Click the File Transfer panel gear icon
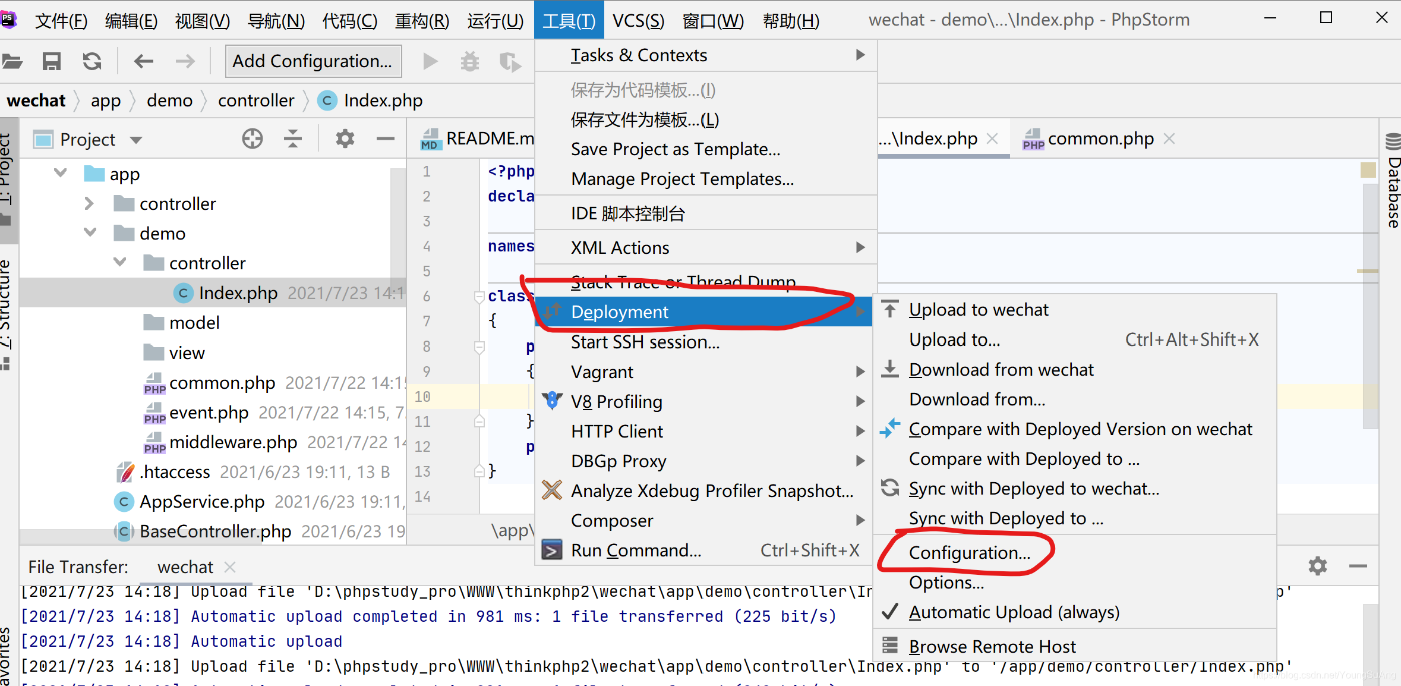The height and width of the screenshot is (686, 1401). pyautogui.click(x=1318, y=566)
